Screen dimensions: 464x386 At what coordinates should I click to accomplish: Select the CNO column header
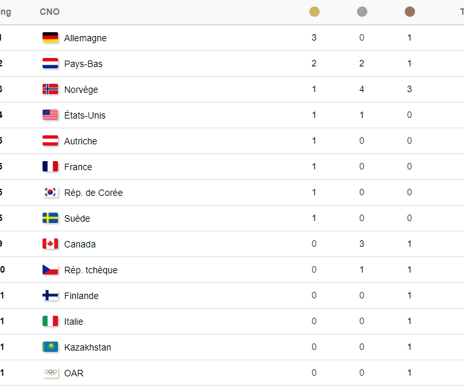click(50, 12)
